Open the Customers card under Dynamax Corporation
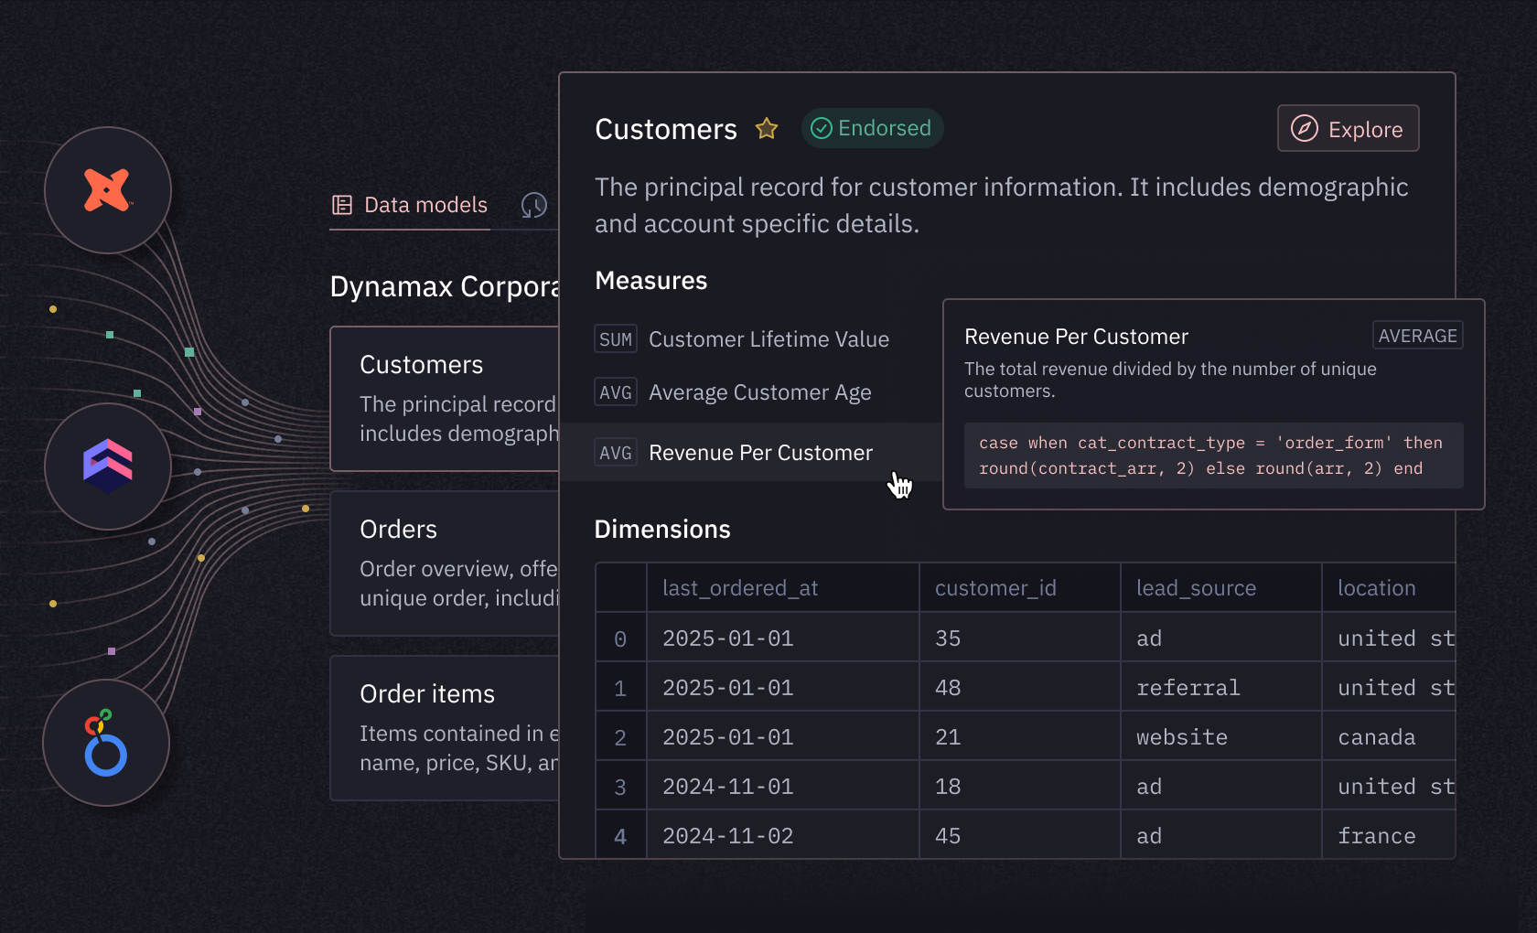Image resolution: width=1537 pixels, height=933 pixels. pyautogui.click(x=448, y=398)
